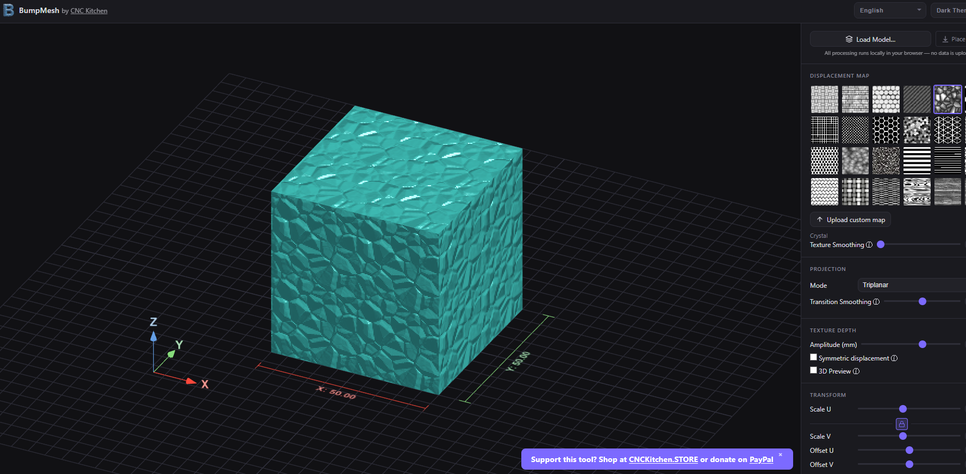Click the Transition Smoothing info icon
This screenshot has height=474, width=966.
[876, 302]
